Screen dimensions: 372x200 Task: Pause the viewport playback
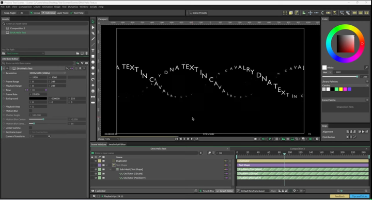pyautogui.click(x=184, y=139)
